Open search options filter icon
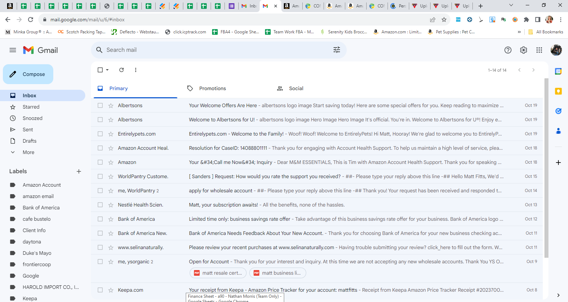 point(337,50)
